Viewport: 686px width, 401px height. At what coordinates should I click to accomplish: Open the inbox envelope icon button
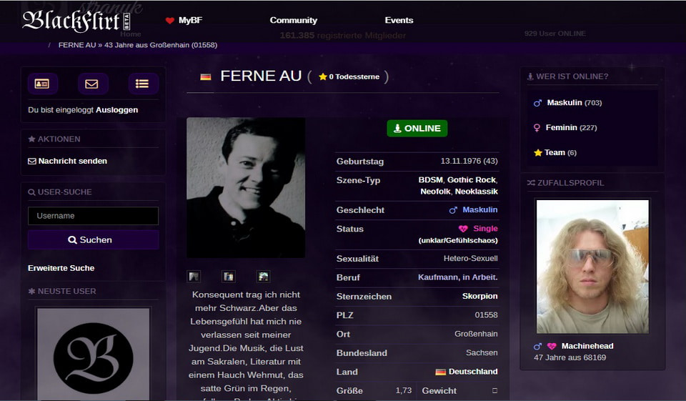point(92,84)
